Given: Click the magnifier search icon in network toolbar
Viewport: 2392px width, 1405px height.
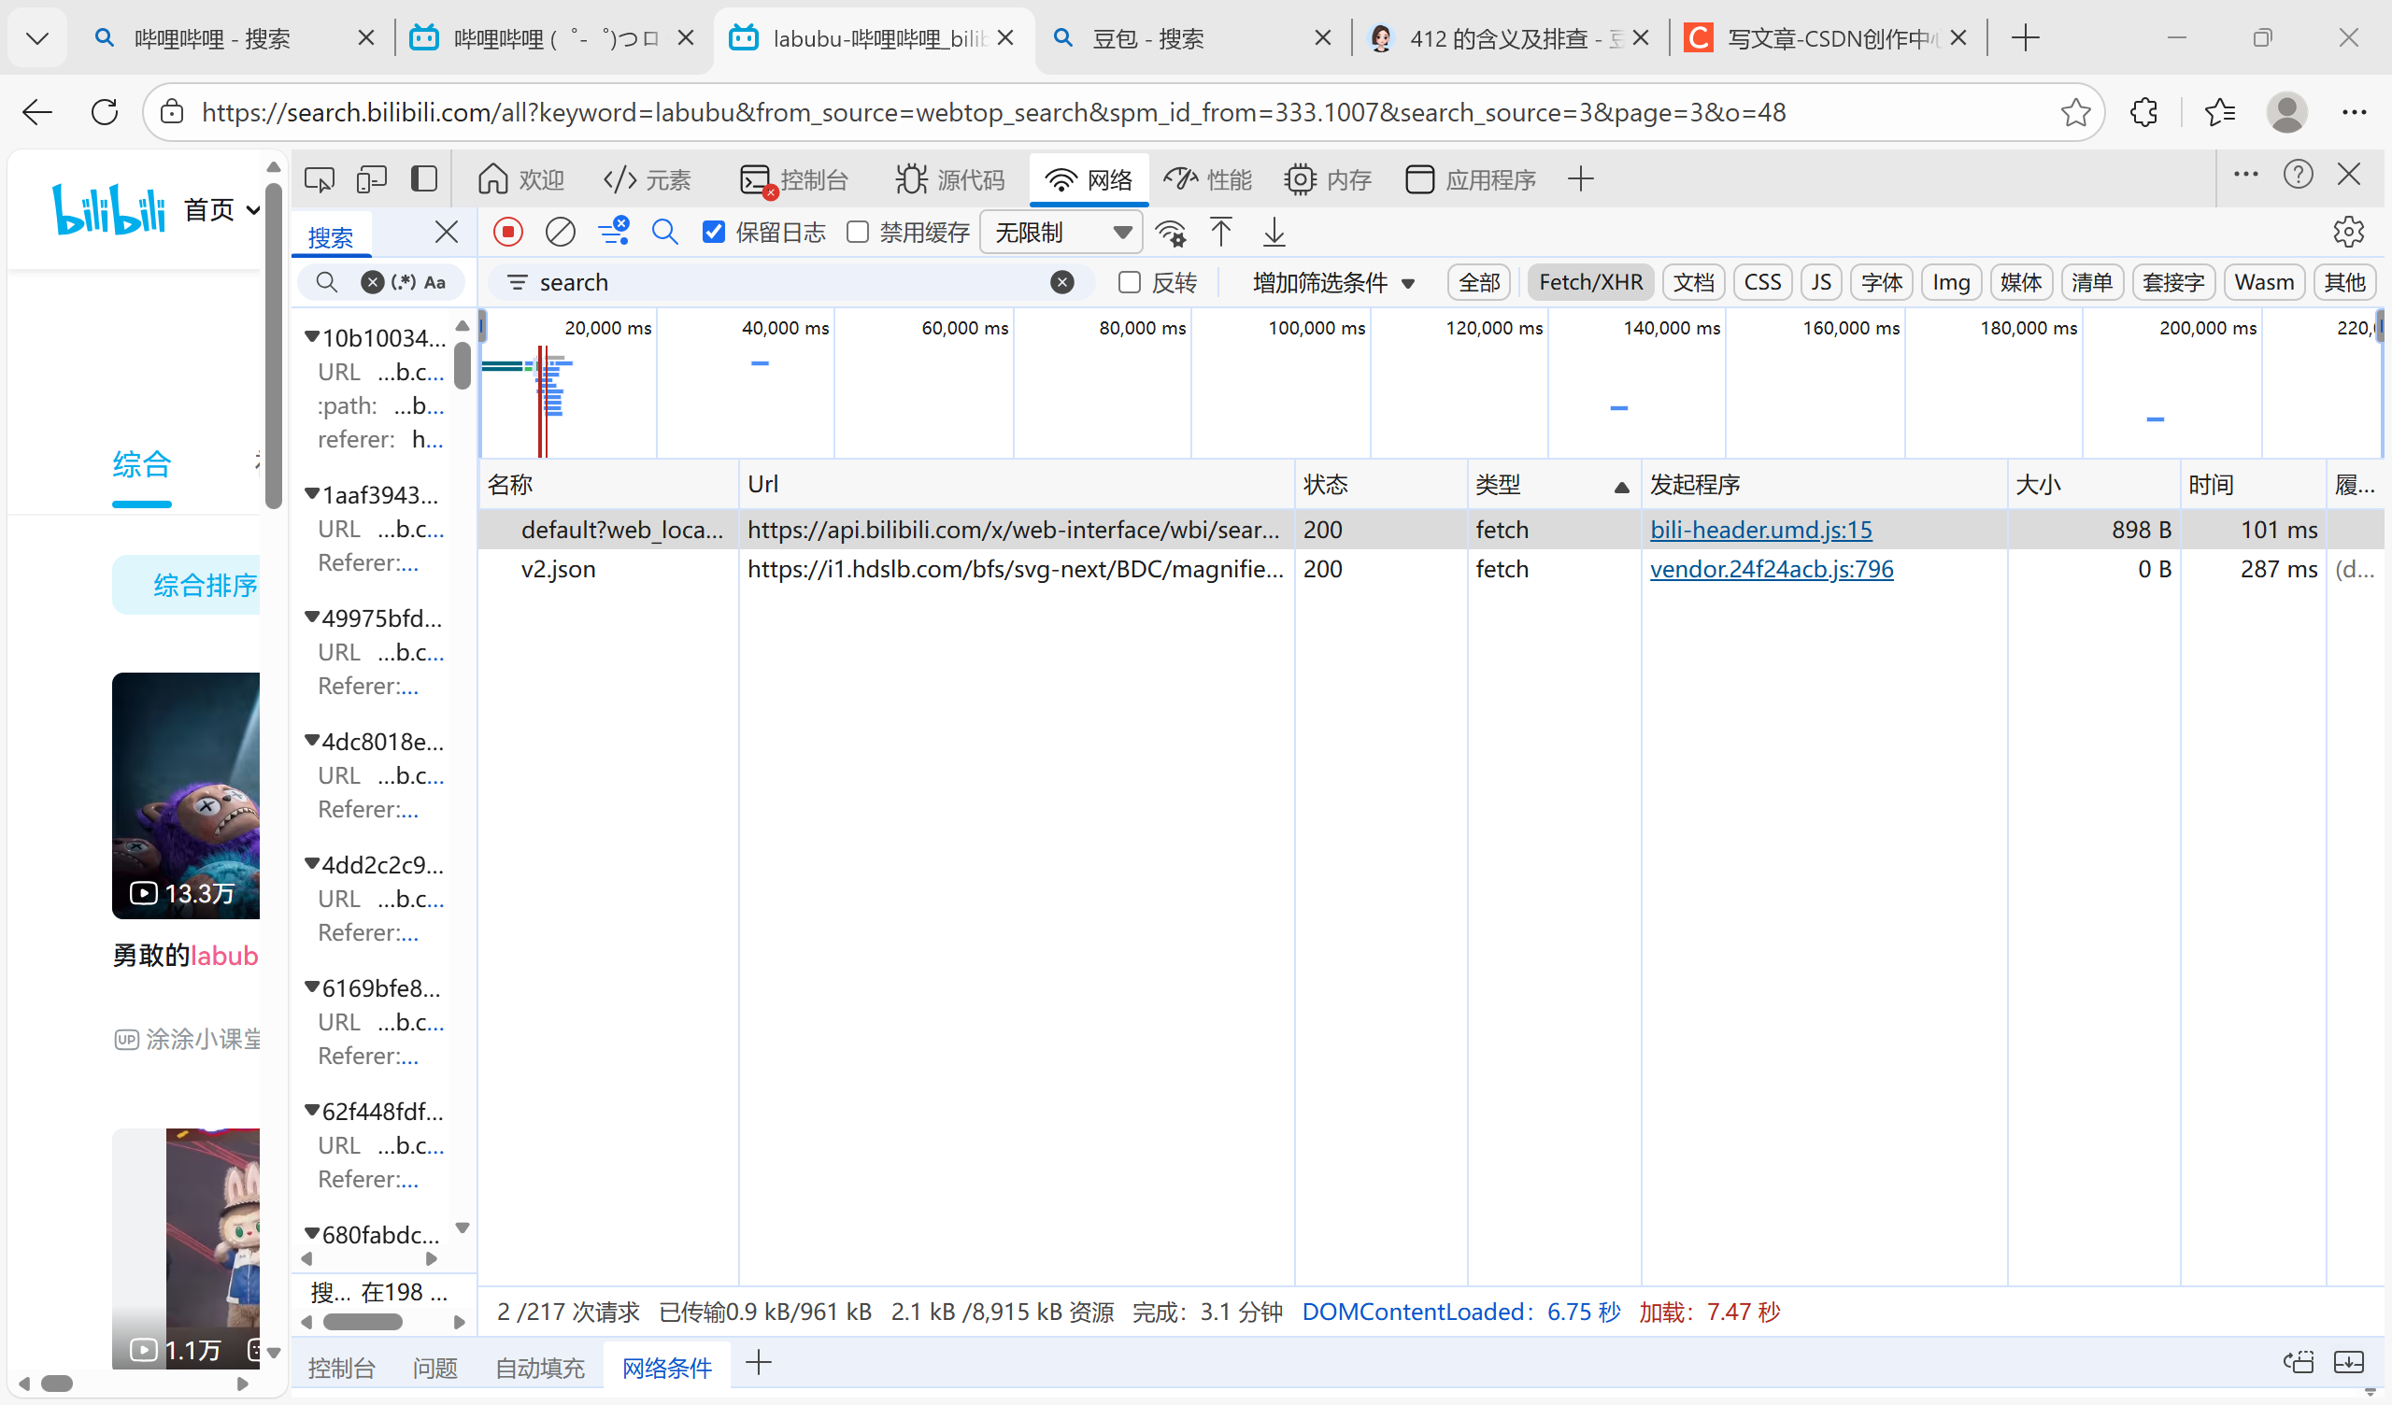Looking at the screenshot, I should coord(664,232).
